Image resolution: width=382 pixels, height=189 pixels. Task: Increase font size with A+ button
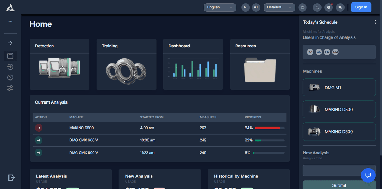click(x=256, y=7)
